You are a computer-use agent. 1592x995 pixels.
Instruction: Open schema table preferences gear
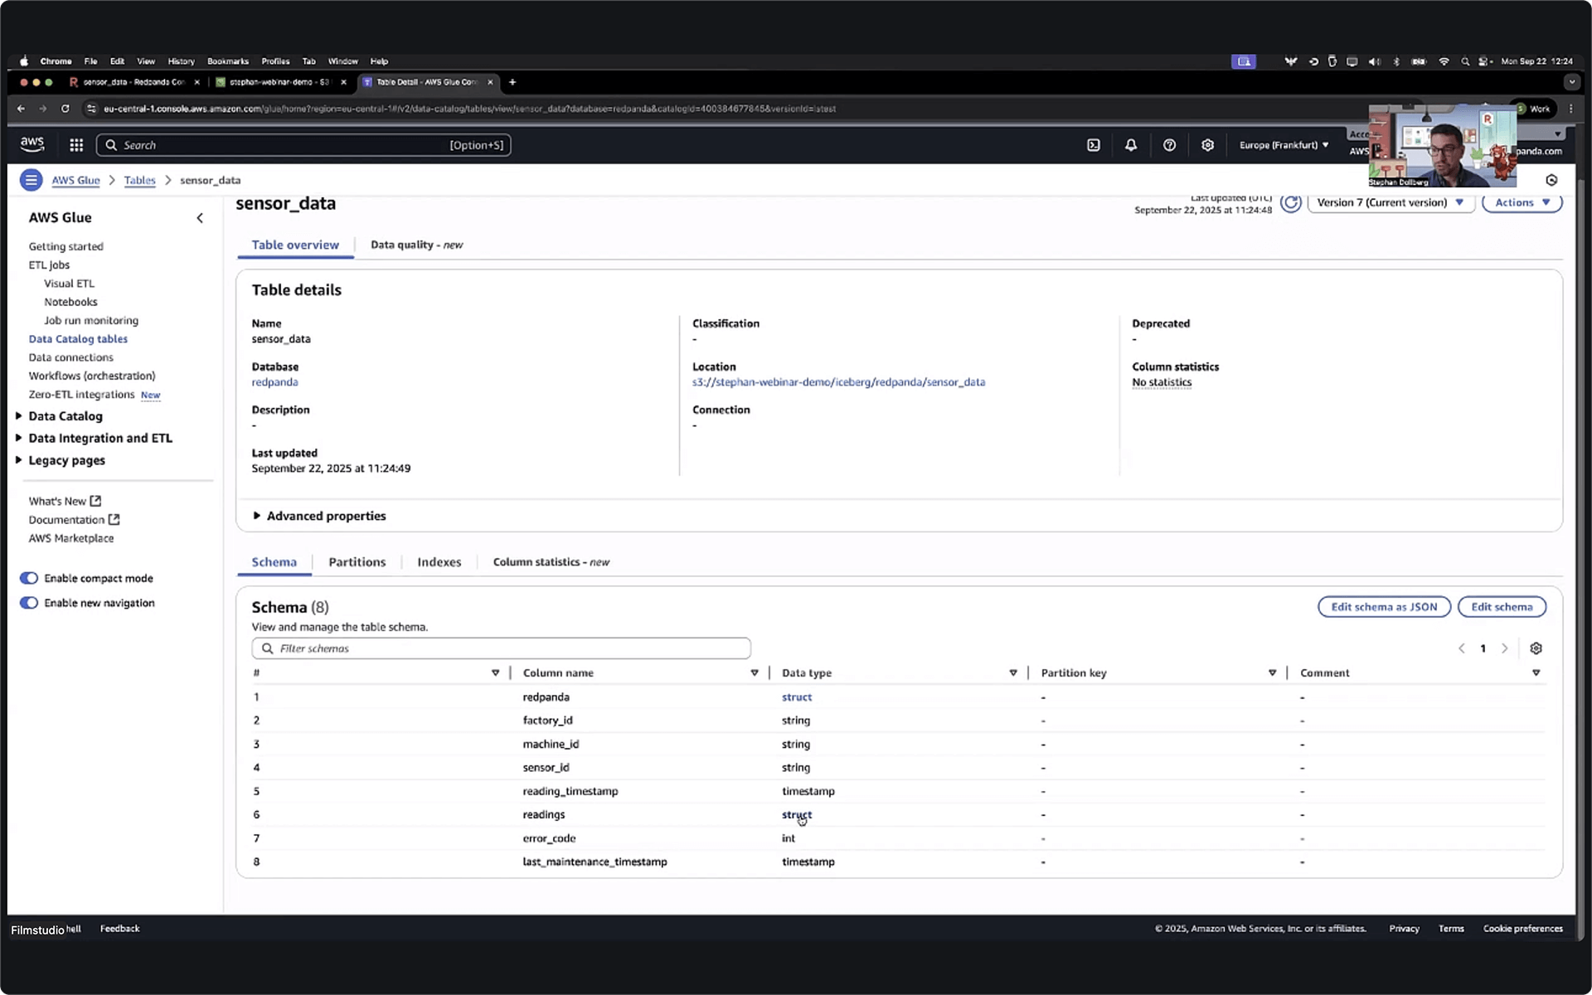(x=1536, y=648)
